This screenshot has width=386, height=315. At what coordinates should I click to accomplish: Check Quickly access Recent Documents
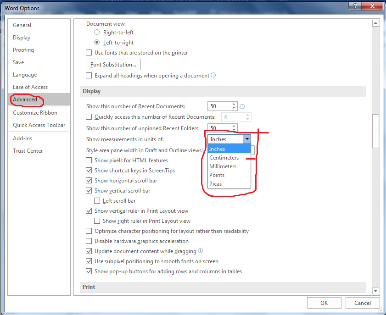click(89, 116)
